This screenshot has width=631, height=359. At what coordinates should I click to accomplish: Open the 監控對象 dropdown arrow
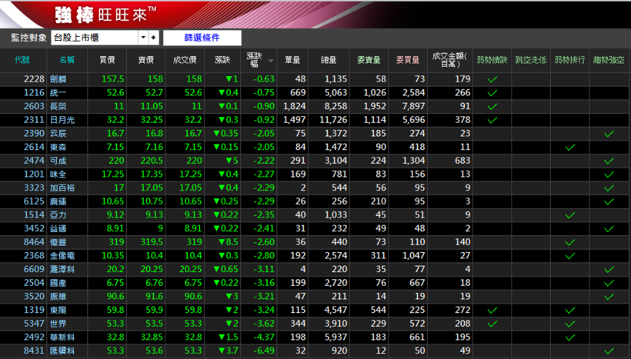[143, 38]
